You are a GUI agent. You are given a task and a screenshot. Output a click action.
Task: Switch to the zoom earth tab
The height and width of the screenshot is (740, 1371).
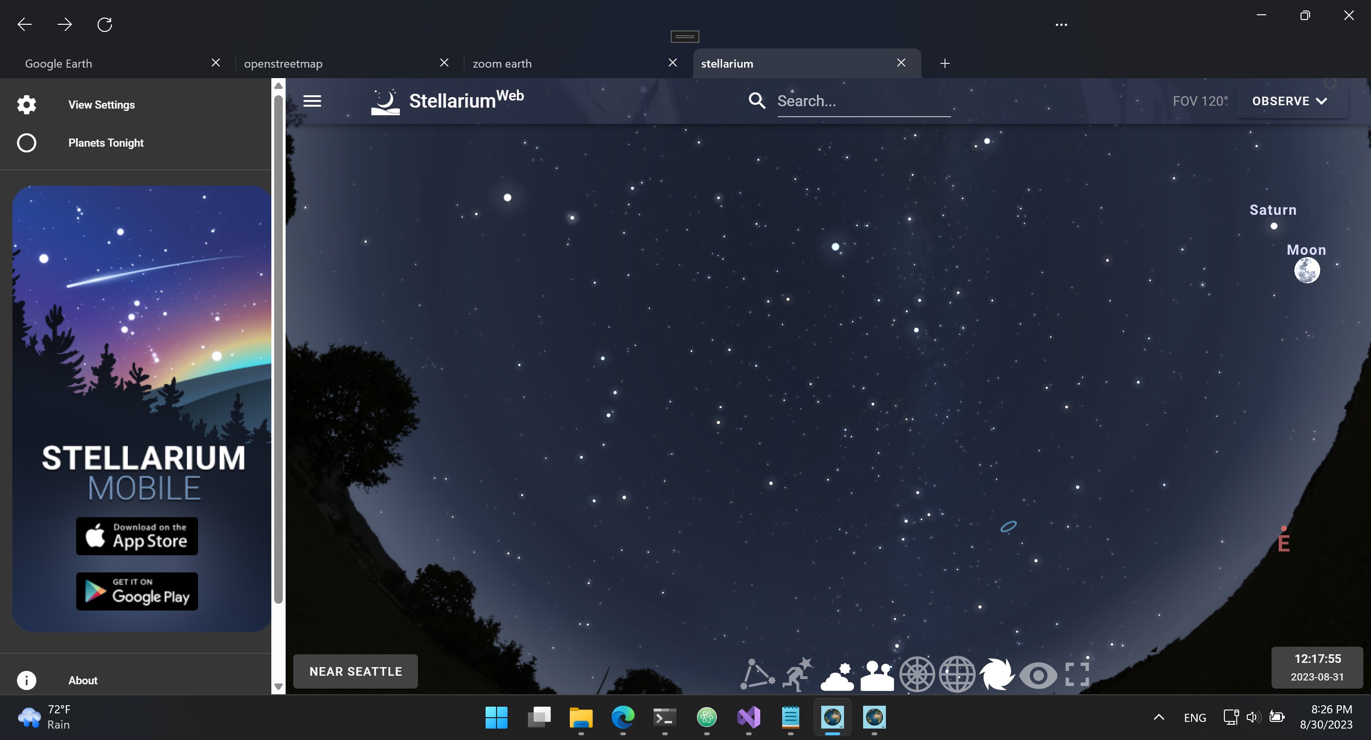click(502, 63)
